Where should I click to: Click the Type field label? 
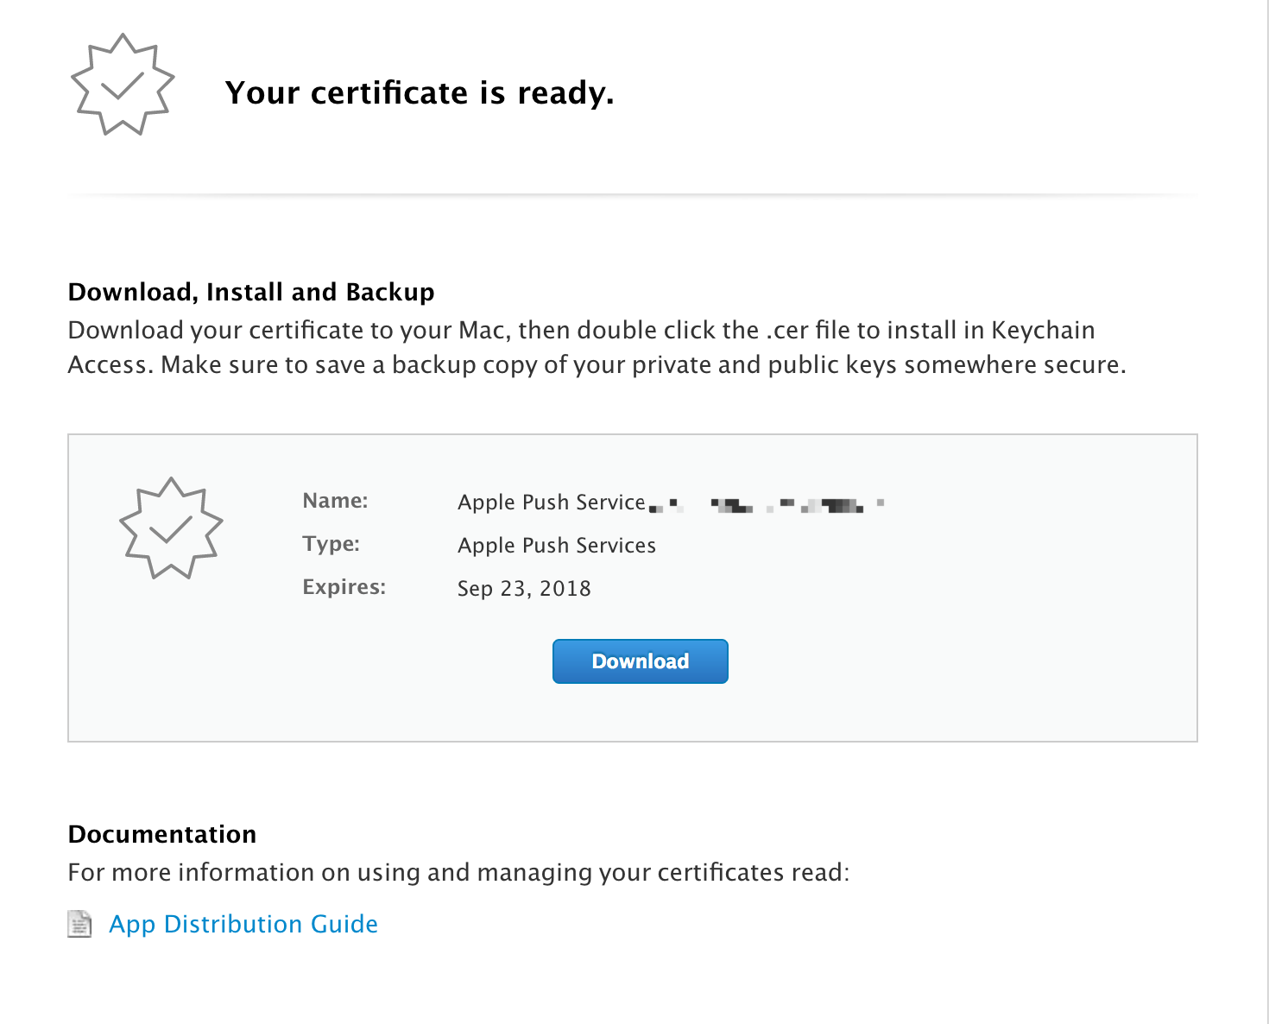331,544
